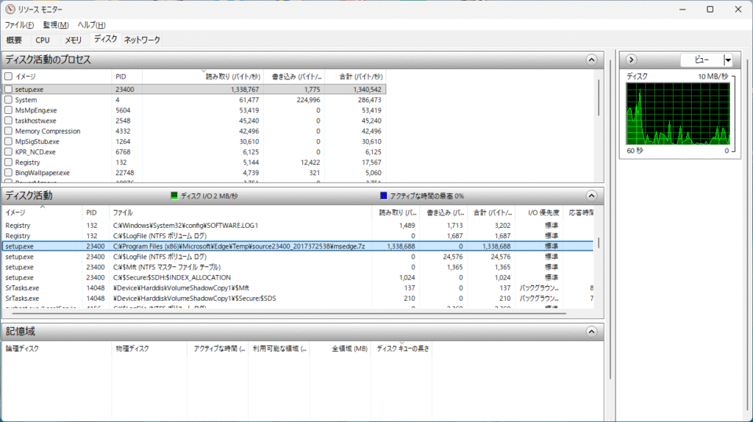Hide the graph pane using arrow button
Image resolution: width=753 pixels, height=422 pixels.
[631, 60]
